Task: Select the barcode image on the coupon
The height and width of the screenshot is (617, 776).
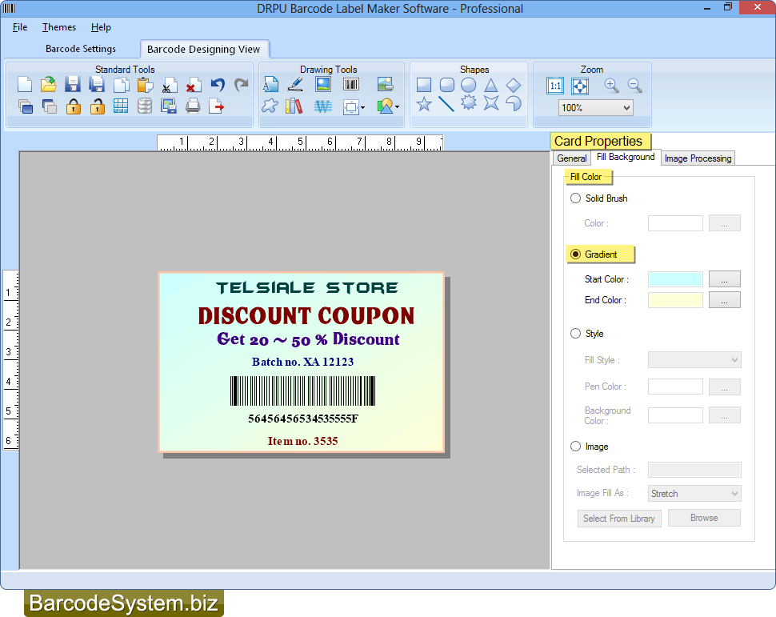Action: (x=303, y=391)
